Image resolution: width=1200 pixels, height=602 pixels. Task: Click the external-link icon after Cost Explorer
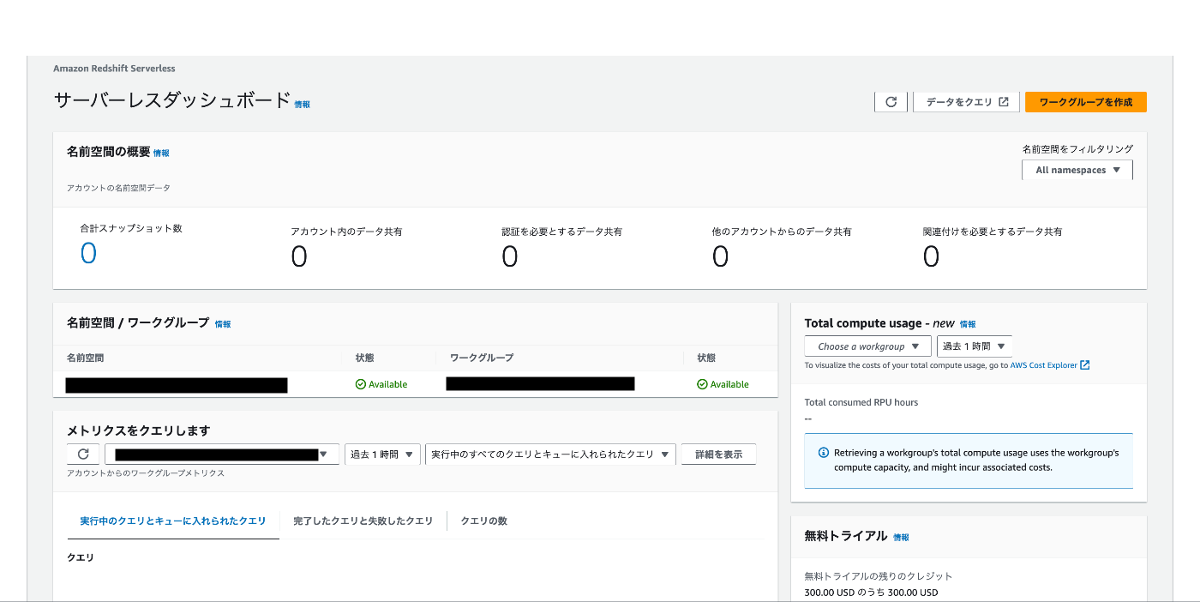coord(1085,365)
